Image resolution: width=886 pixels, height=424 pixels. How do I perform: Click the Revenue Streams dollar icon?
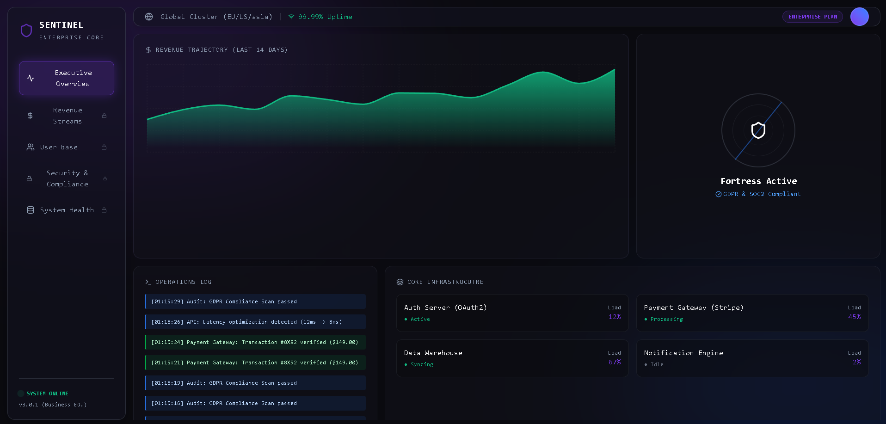coord(30,116)
